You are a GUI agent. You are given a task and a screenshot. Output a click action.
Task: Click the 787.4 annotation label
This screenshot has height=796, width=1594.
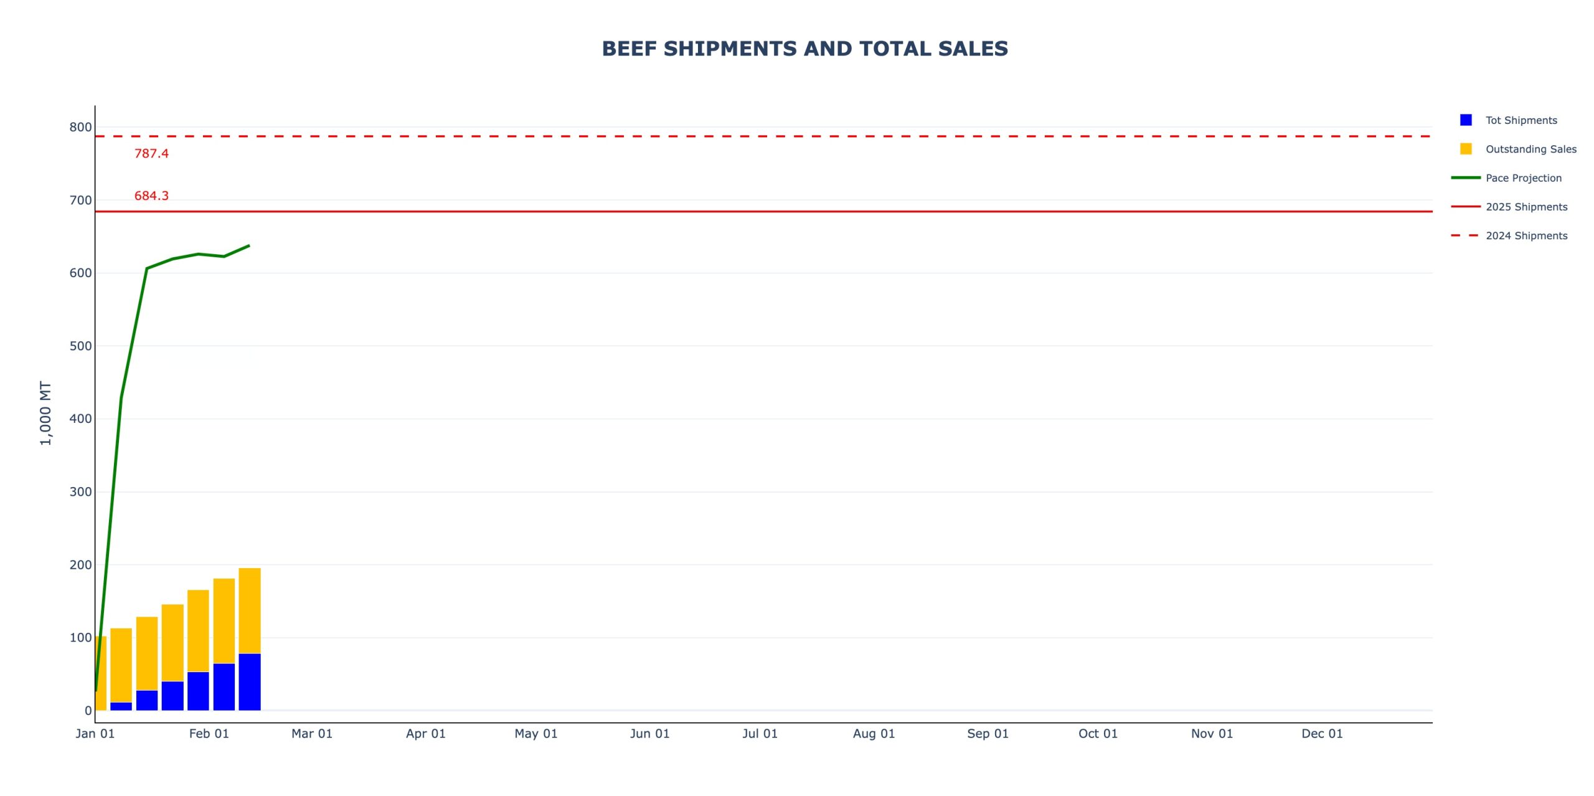click(x=151, y=153)
